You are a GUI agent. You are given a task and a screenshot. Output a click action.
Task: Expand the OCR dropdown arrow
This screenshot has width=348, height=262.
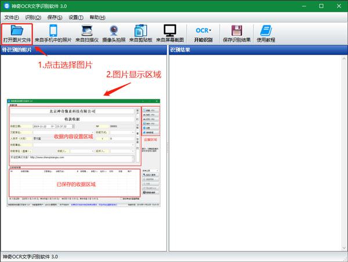coord(210,30)
